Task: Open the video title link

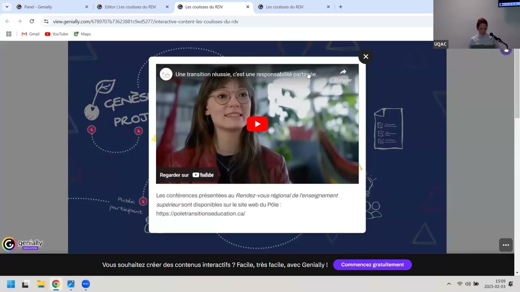Action: [246, 74]
